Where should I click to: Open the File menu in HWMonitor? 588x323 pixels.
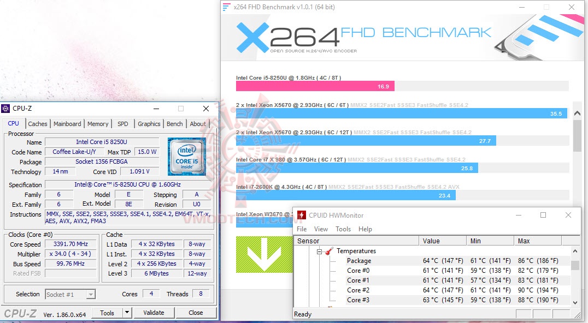coord(302,229)
